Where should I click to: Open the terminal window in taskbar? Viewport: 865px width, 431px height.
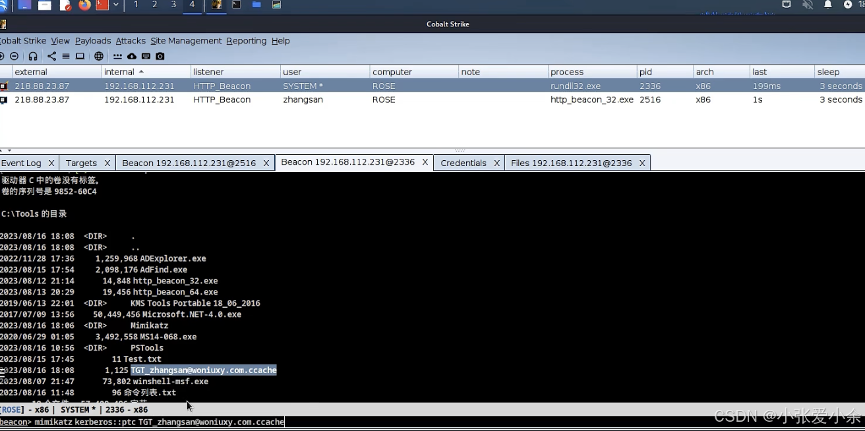coord(237,5)
